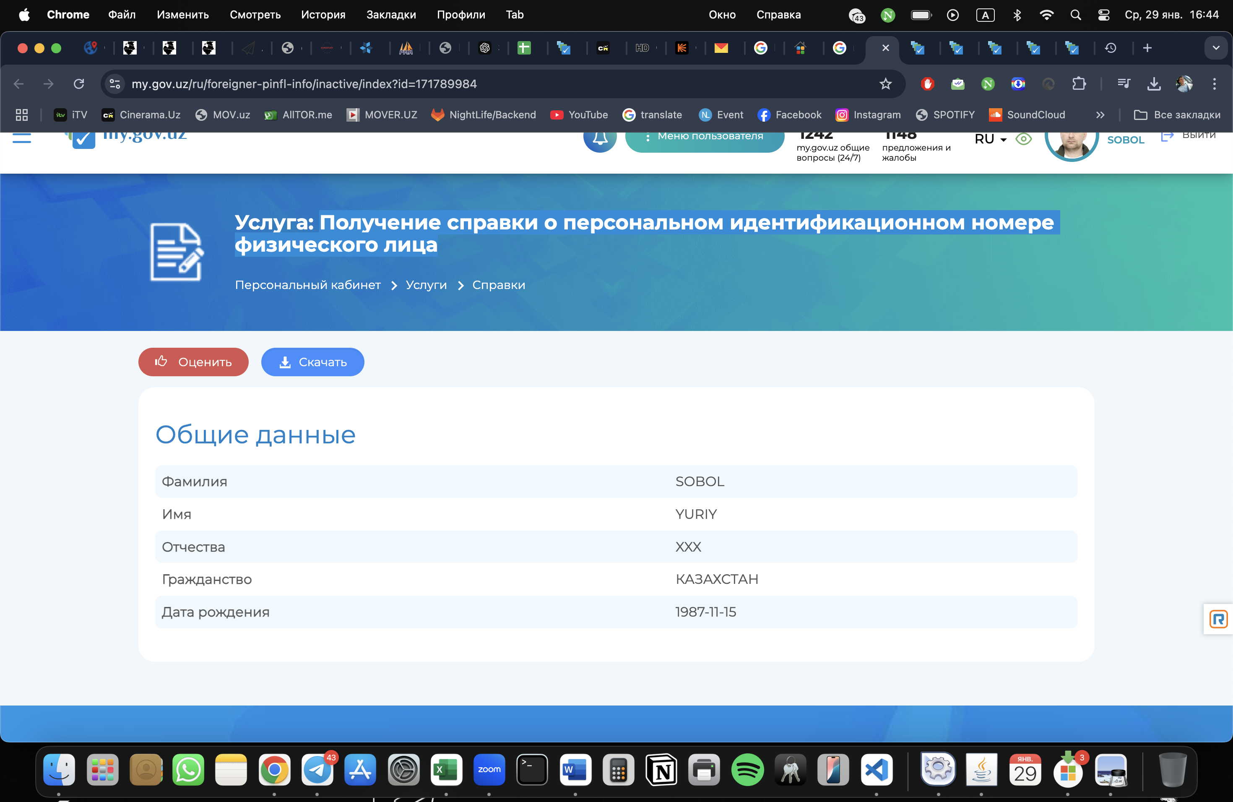This screenshot has height=802, width=1233.
Task: View site information icon in address bar
Action: click(114, 84)
